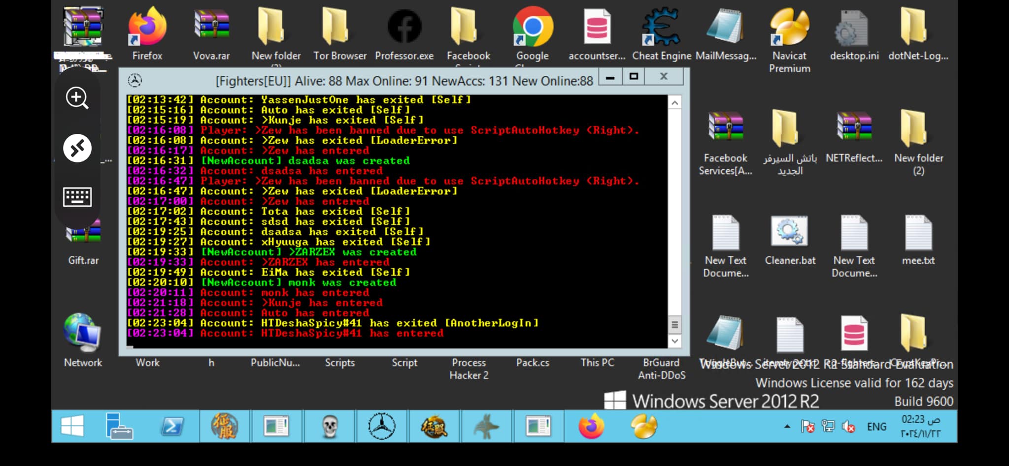The height and width of the screenshot is (466, 1009).
Task: Switch to the skull icon taskbar app
Action: [330, 426]
